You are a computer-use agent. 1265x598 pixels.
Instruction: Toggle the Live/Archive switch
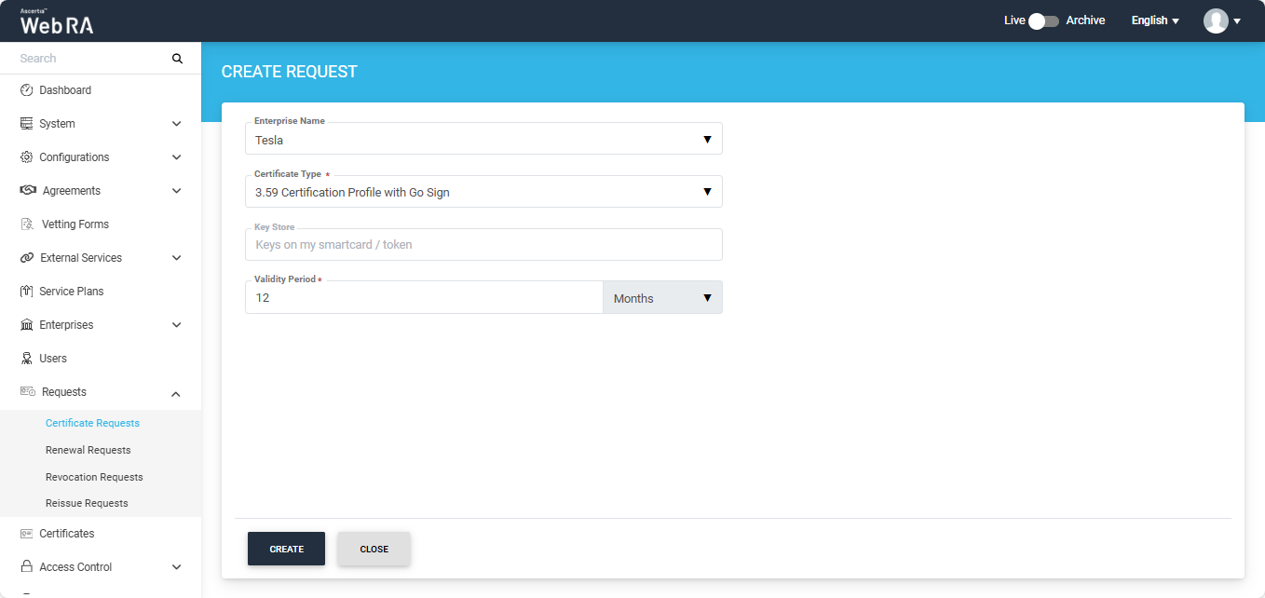coord(1043,20)
